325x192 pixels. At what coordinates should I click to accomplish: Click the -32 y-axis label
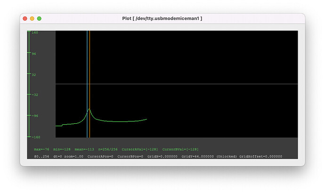[x=35, y=95]
